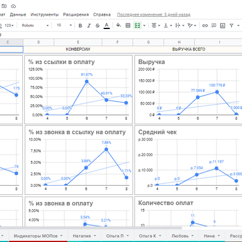This screenshot has width=242, height=242.
Task: Open vertical alignment options
Action: pos(168,25)
